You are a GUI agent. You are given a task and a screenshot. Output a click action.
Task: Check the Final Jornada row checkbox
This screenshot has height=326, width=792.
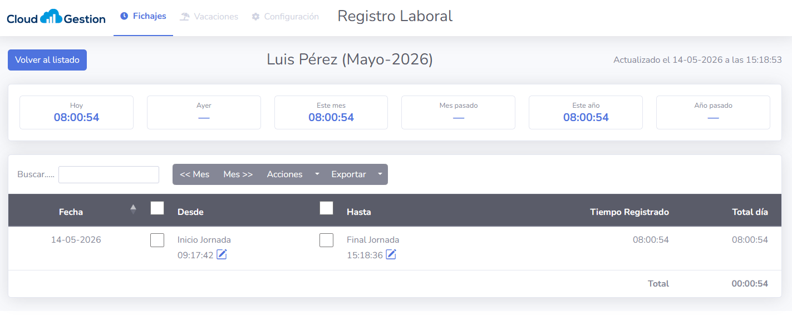326,240
